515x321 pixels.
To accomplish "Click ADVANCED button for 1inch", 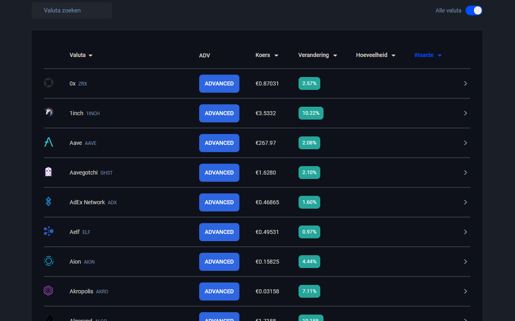I will click(x=219, y=113).
